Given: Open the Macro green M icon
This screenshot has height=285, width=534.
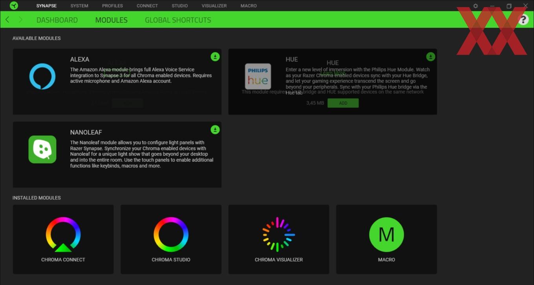Looking at the screenshot, I should (386, 234).
